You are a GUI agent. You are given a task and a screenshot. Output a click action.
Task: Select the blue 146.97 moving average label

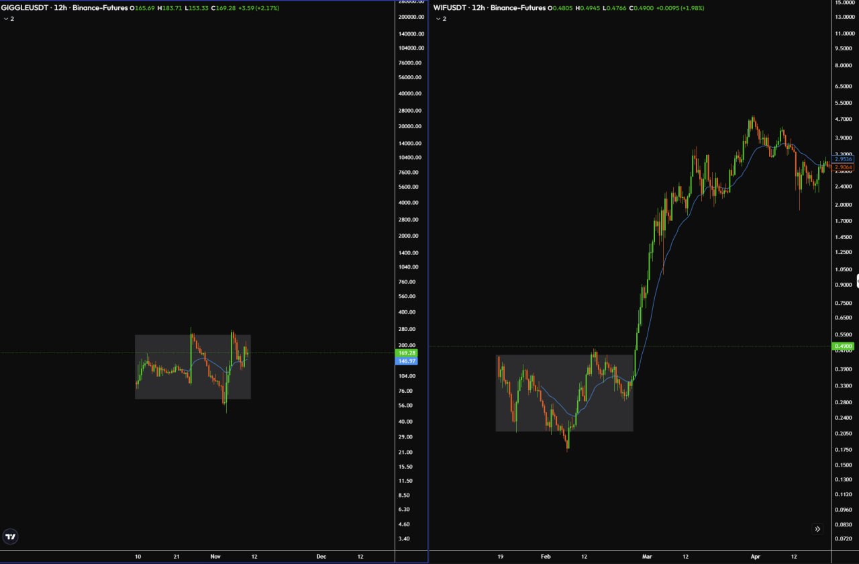(x=407, y=361)
